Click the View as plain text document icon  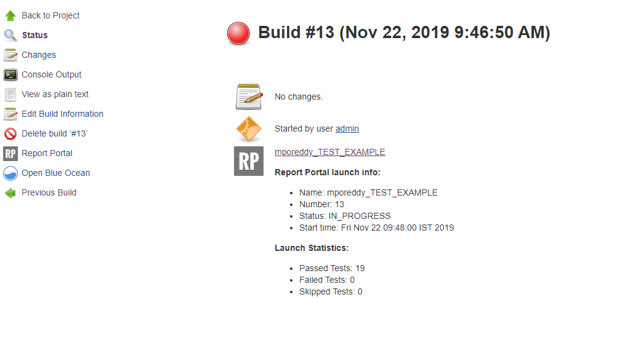(x=10, y=93)
